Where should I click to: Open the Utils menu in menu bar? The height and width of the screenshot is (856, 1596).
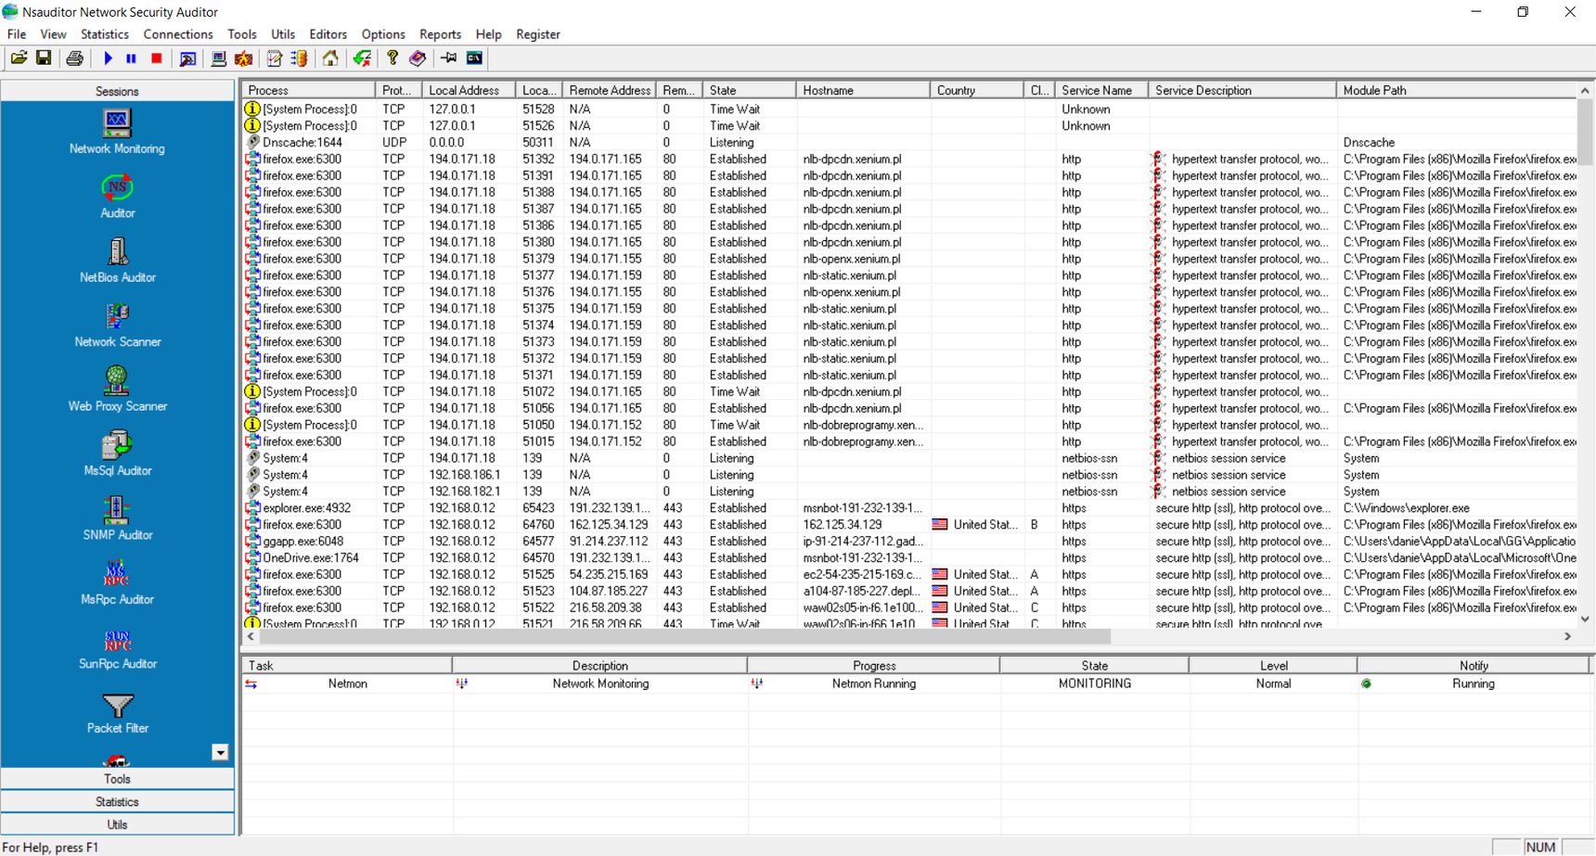tap(283, 34)
